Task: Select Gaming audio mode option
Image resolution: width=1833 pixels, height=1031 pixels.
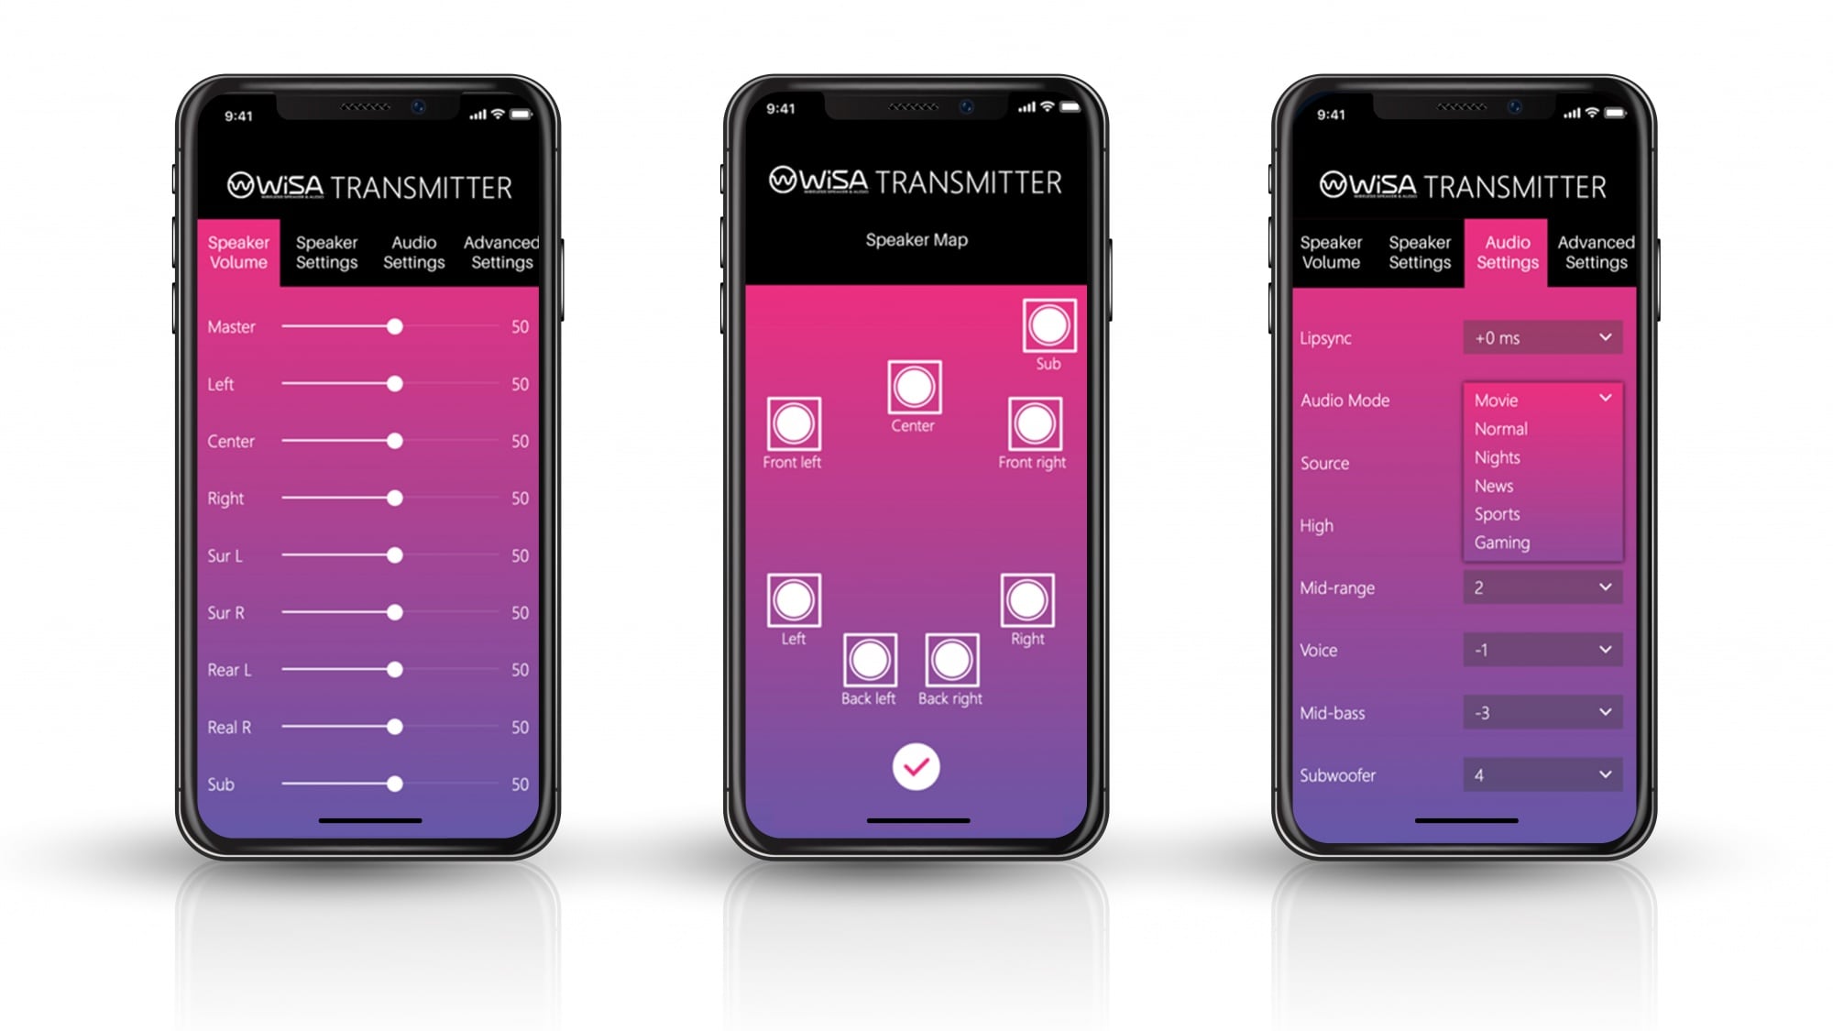Action: 1503,542
